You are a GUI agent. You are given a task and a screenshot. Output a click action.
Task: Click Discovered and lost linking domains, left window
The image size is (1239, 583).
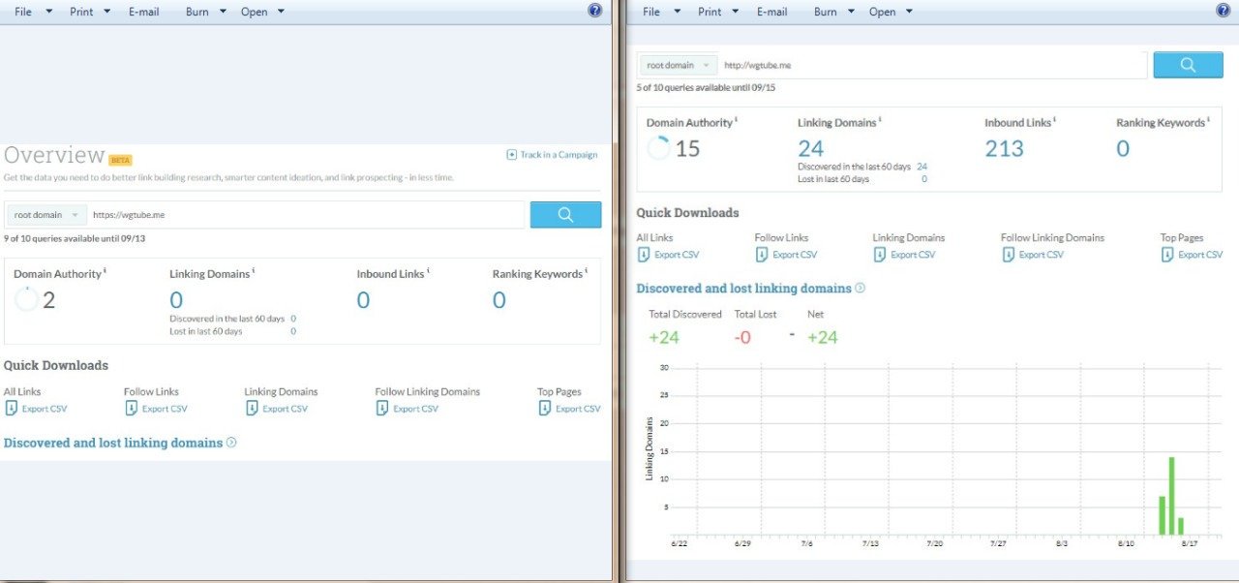click(113, 443)
